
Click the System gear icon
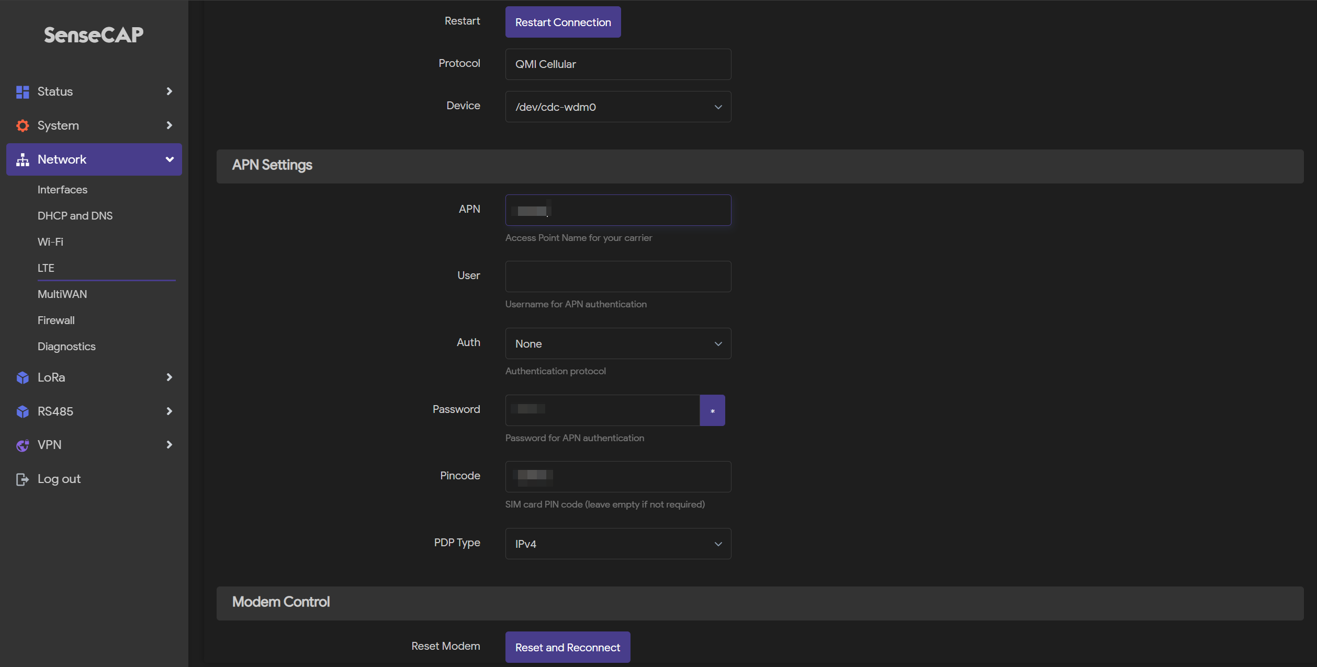coord(22,125)
